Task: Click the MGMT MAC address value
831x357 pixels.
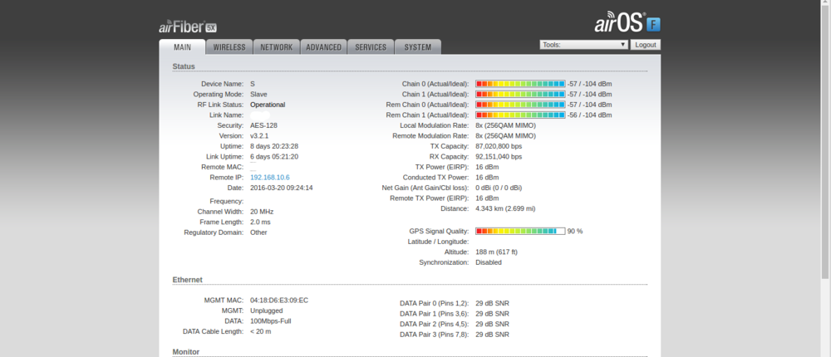Action: click(279, 300)
